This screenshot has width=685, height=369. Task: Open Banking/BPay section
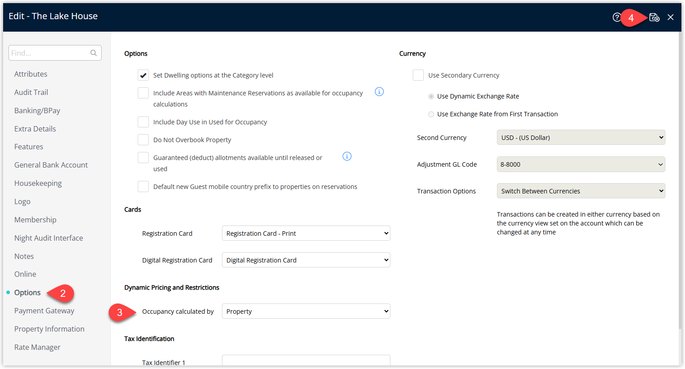[37, 111]
